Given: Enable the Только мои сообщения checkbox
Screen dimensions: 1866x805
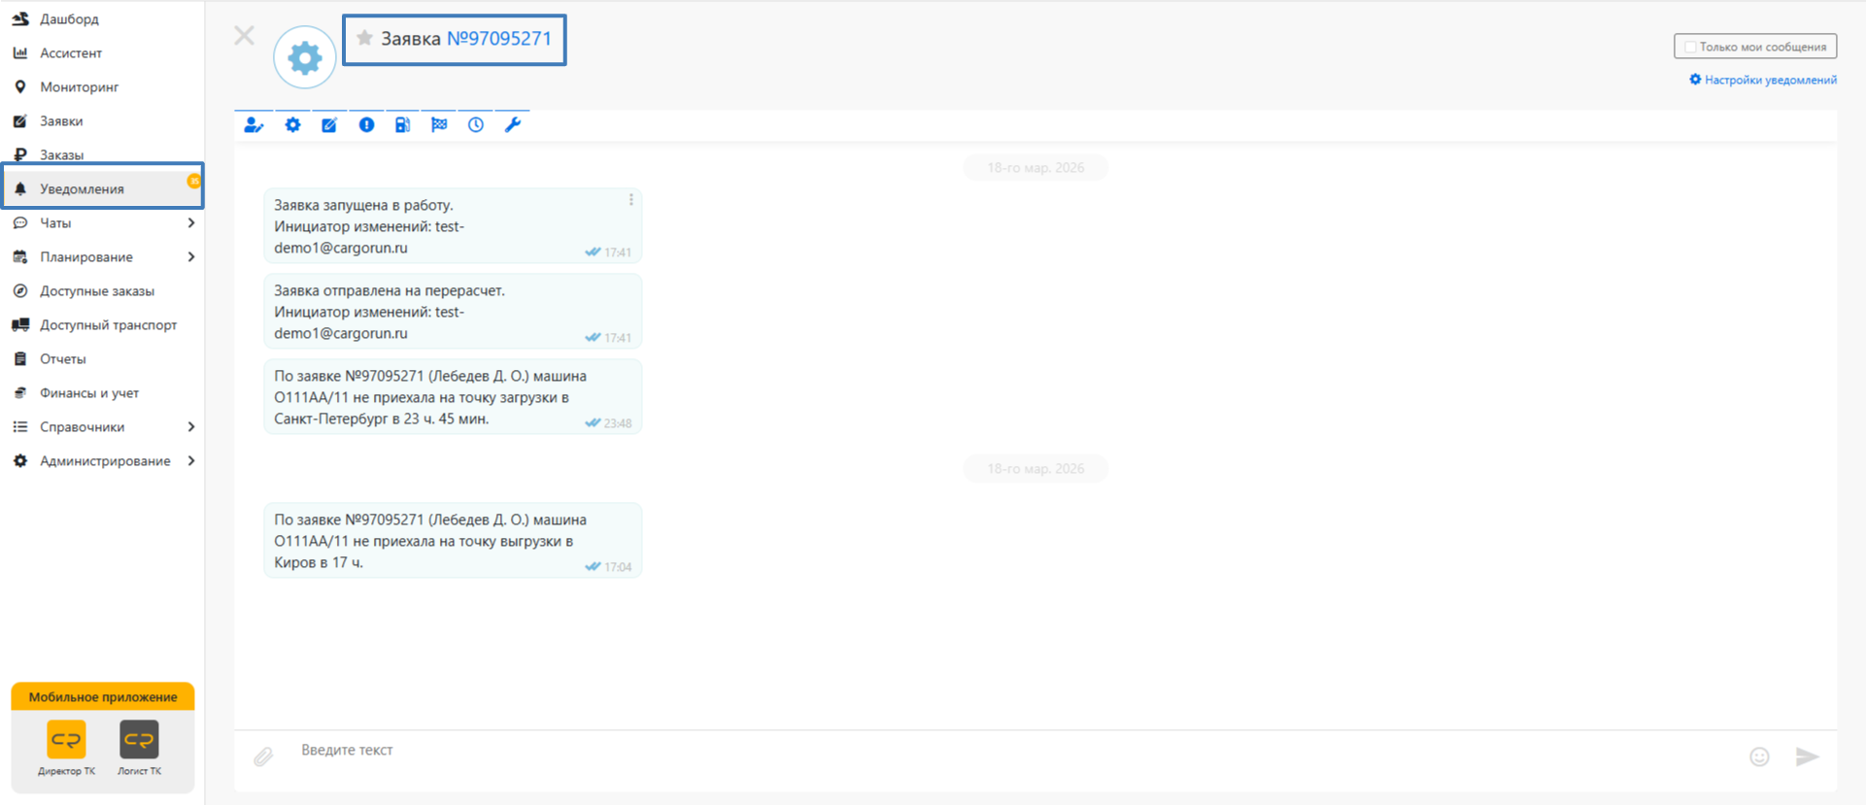Looking at the screenshot, I should coord(1690,47).
